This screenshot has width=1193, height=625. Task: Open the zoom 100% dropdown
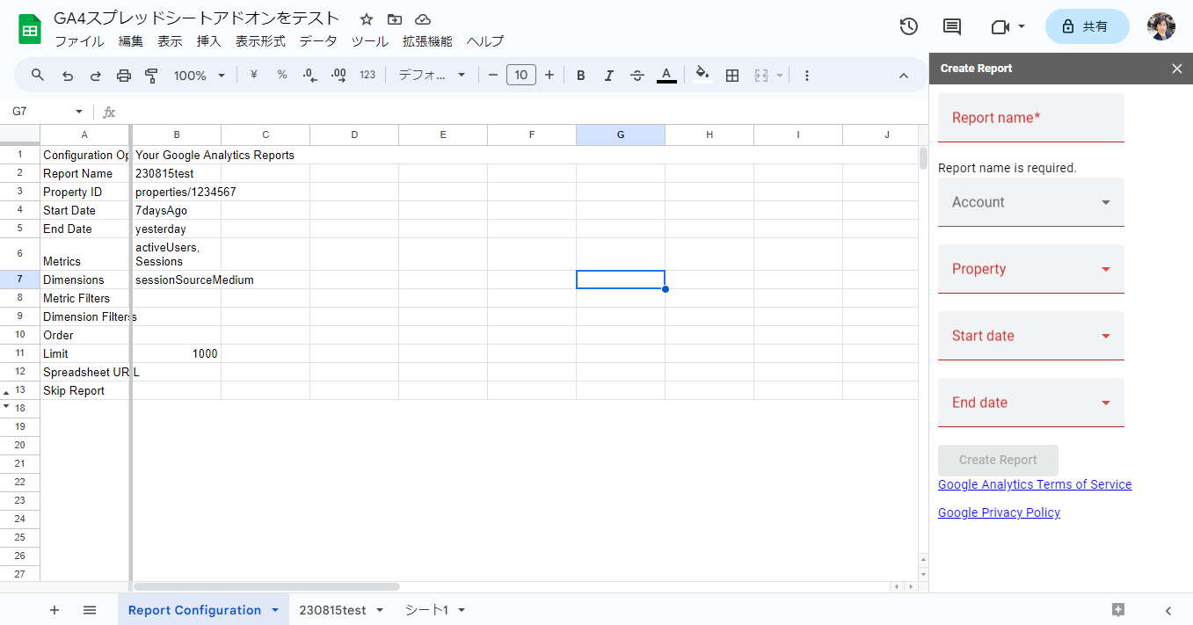(200, 76)
